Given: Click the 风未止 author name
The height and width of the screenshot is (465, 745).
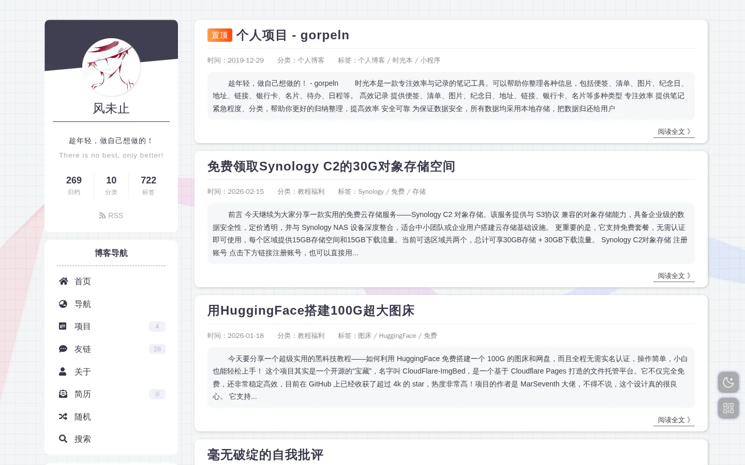Looking at the screenshot, I should pyautogui.click(x=111, y=109).
